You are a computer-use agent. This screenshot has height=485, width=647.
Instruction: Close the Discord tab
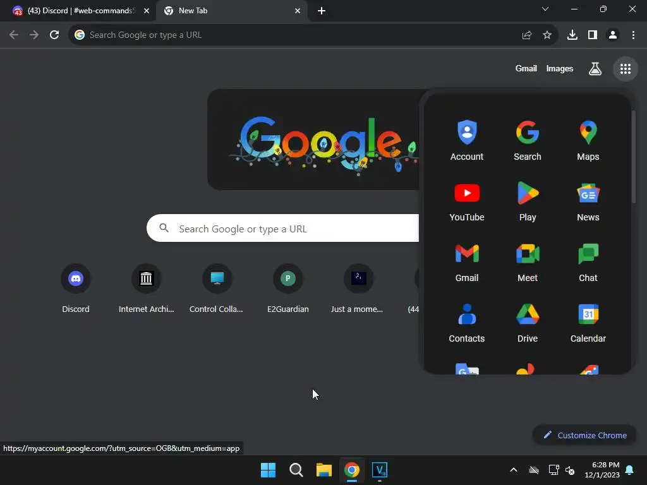click(147, 11)
